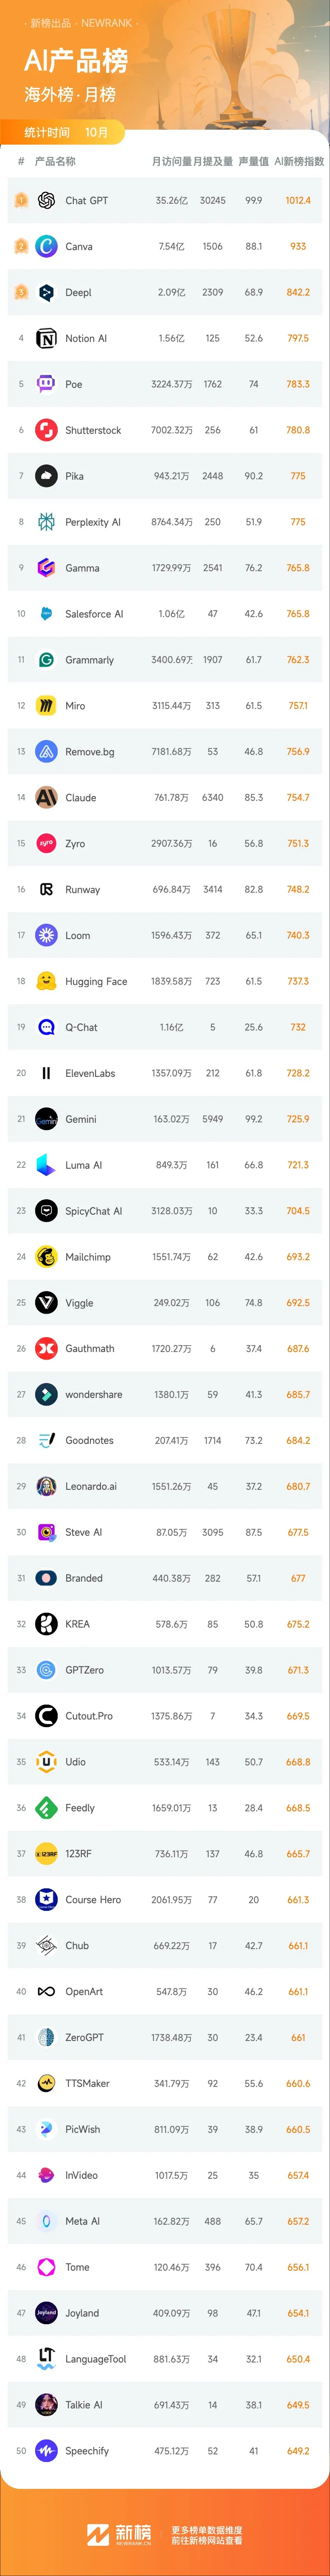This screenshot has height=2576, width=330.
Task: Click the Poe app icon
Action: pyautogui.click(x=46, y=384)
